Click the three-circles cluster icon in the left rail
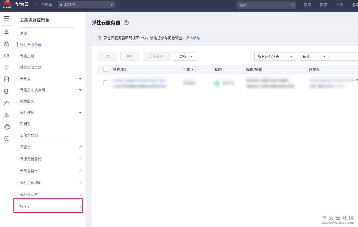Viewport: 358px width, 227px height. point(7,44)
